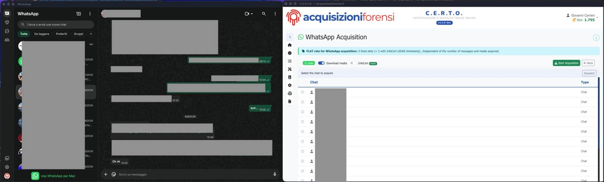Open the gear settings icon in C.E.R.T.O. sidebar
This screenshot has height=182, width=604.
point(290,85)
